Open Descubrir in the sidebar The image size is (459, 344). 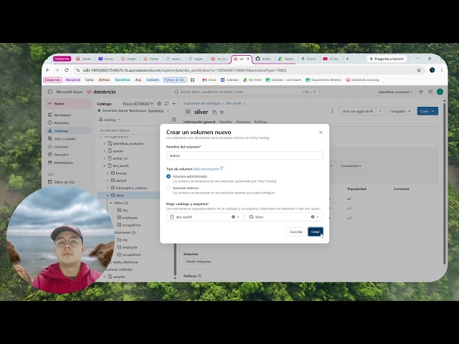click(x=61, y=155)
